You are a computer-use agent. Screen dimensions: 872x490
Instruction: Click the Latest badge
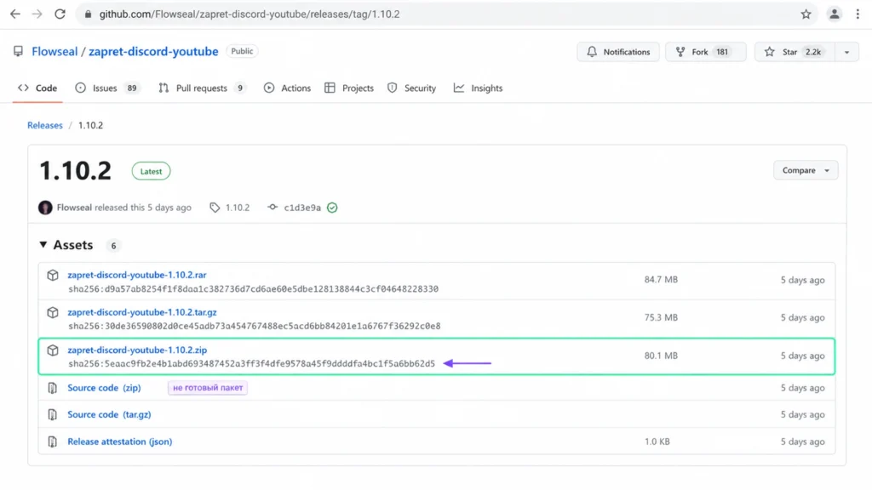coord(151,171)
